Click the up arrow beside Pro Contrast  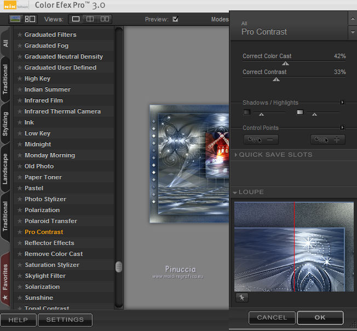pos(353,19)
